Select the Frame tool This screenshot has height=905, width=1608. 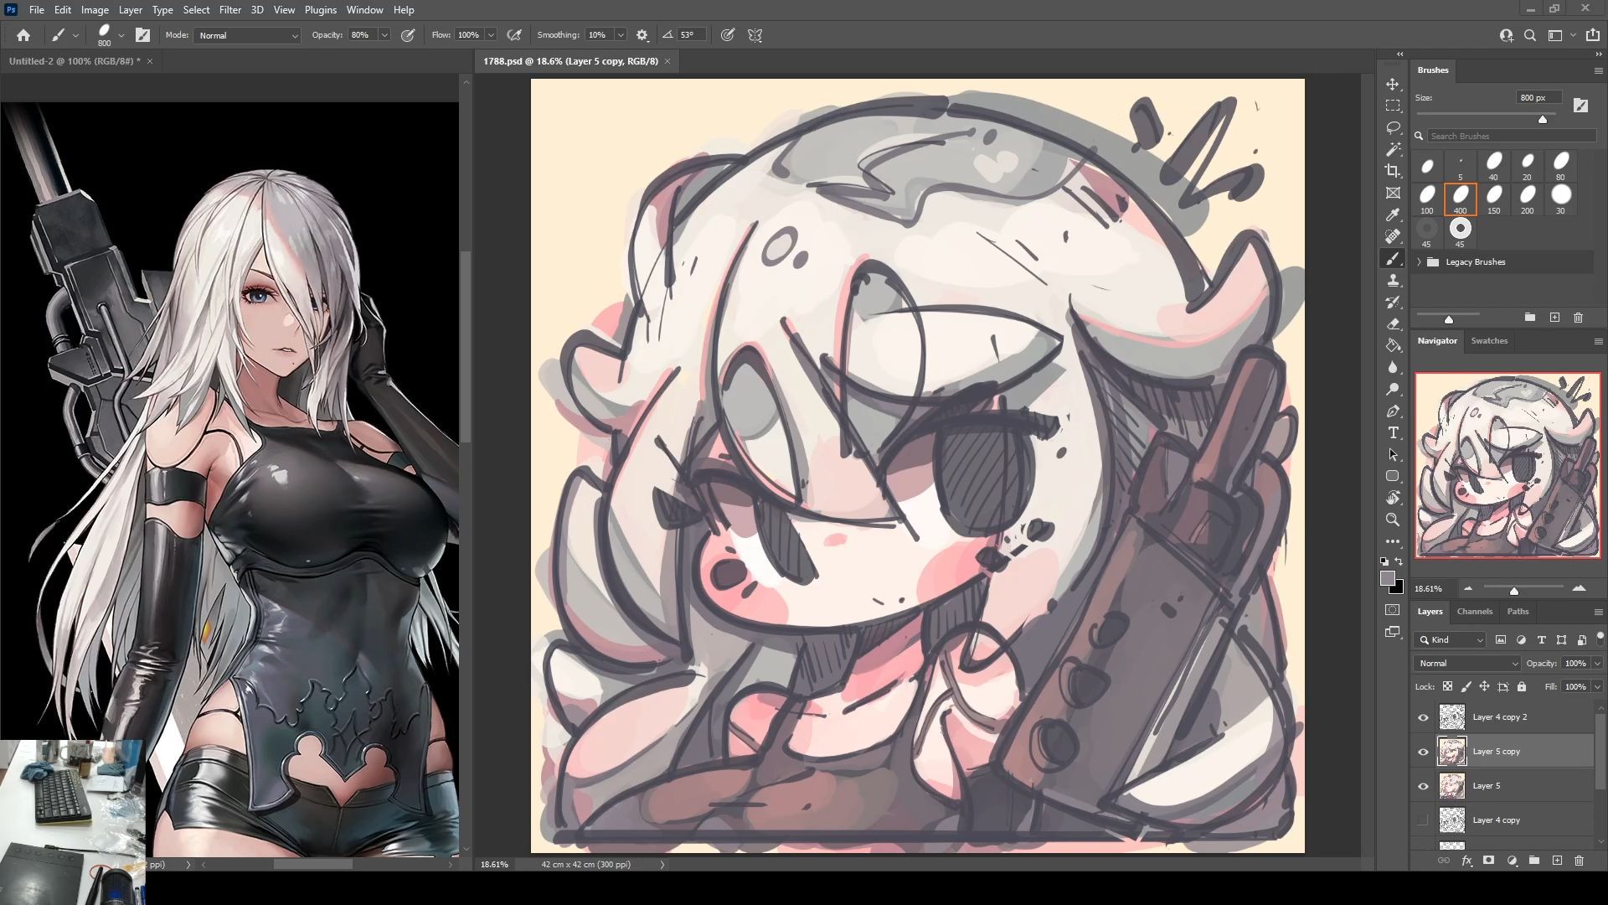1393,194
